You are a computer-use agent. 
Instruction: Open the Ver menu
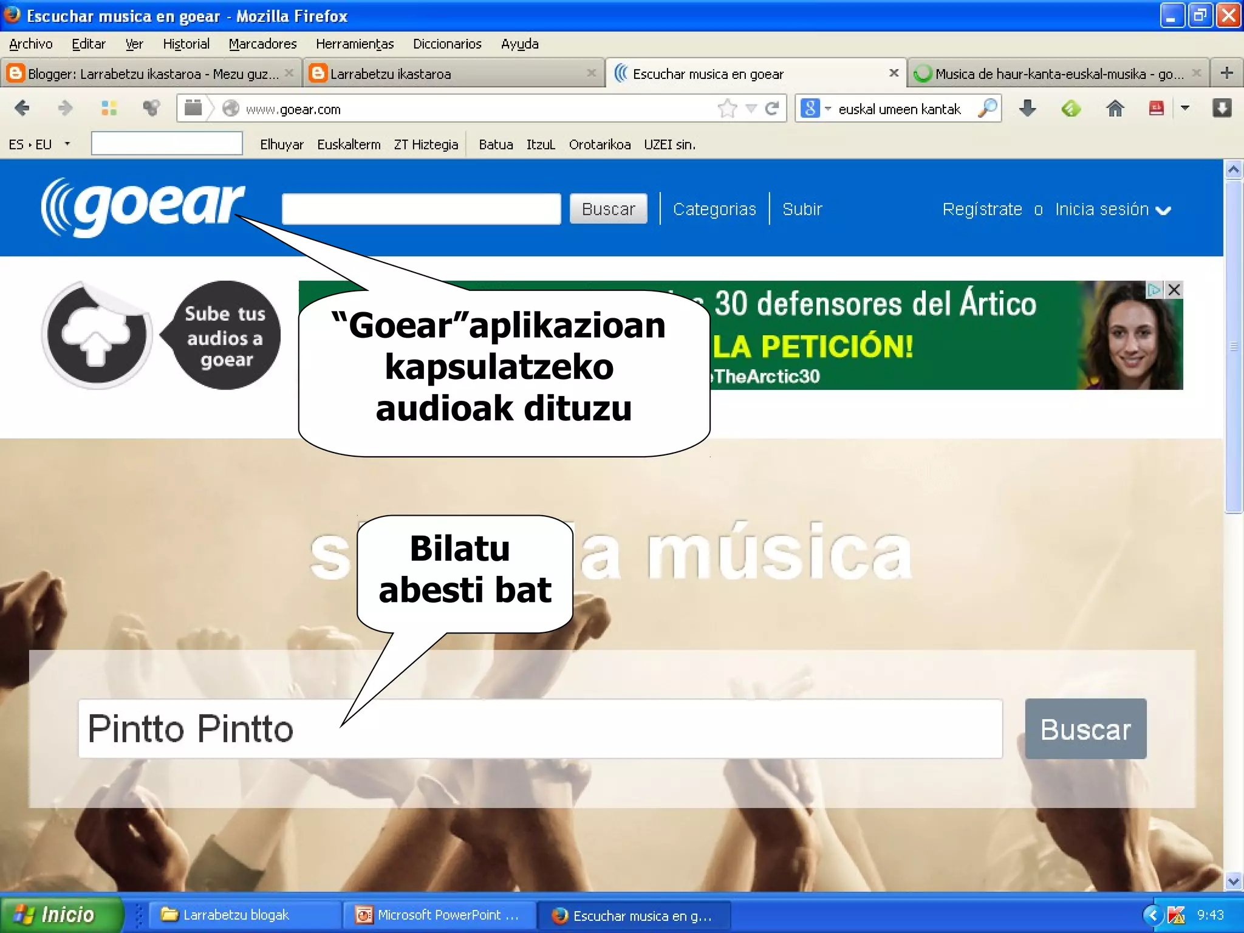pos(134,44)
